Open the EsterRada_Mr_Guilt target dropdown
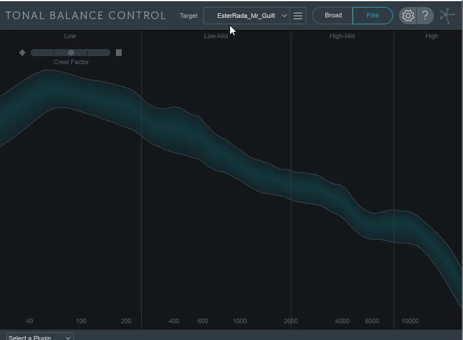 pyautogui.click(x=247, y=16)
